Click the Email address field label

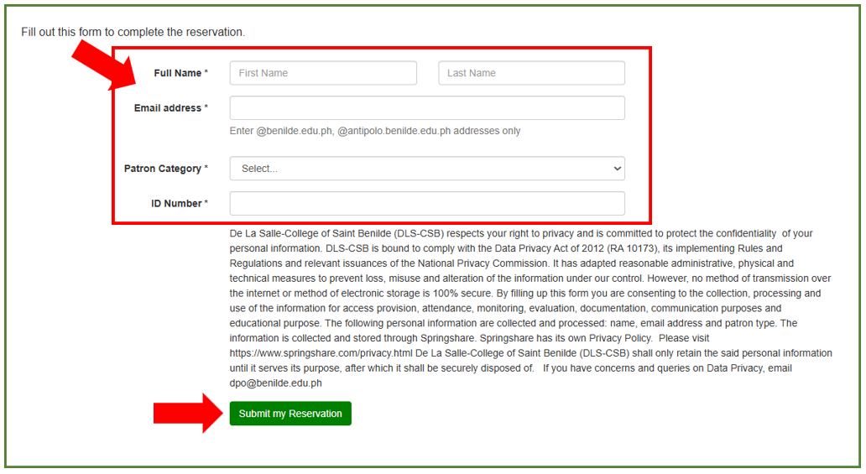[168, 108]
